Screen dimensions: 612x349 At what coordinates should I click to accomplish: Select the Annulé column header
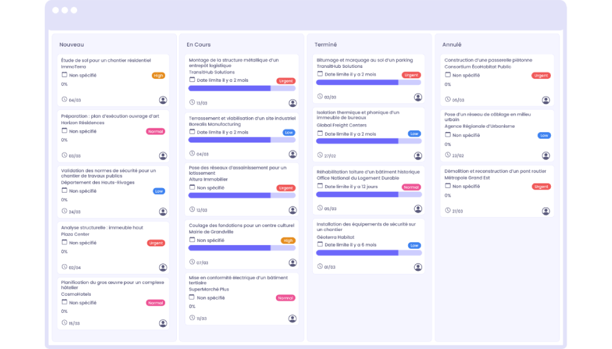click(x=452, y=45)
